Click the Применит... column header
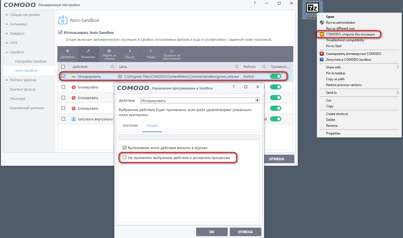The image size is (403, 238). pos(280,67)
